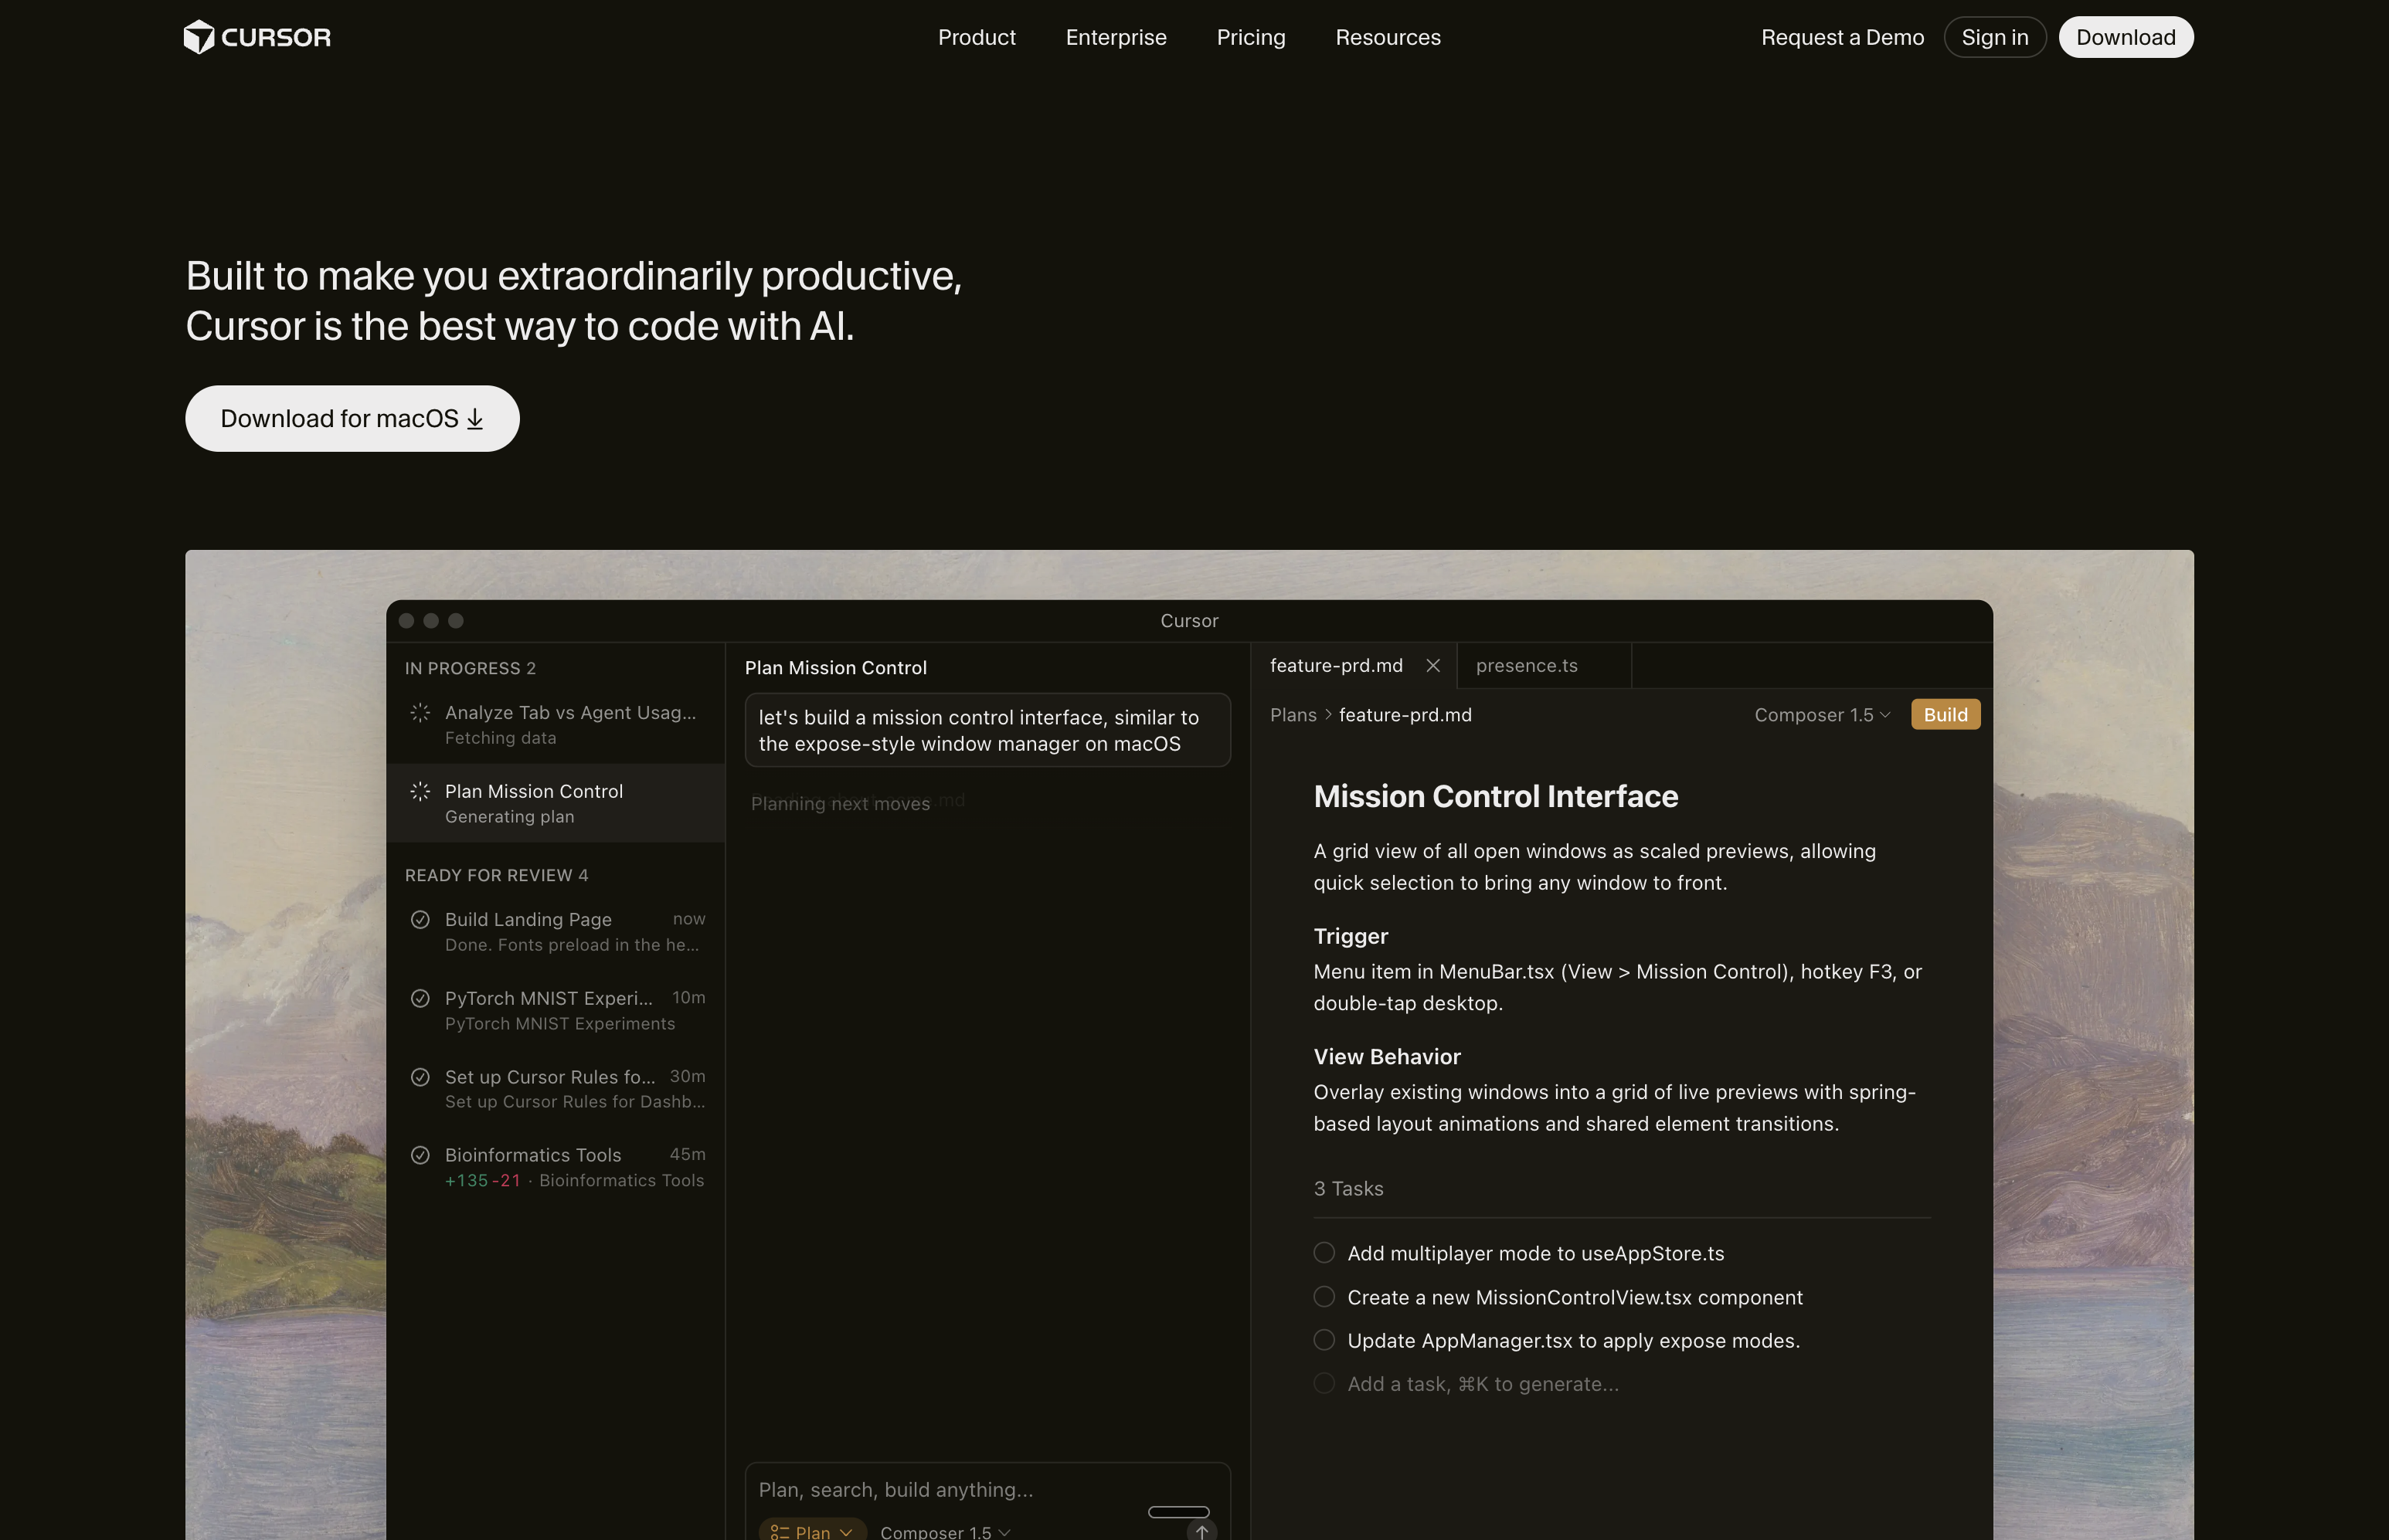Check the Create MissionControlView.tsx task circle
Screen dimensions: 2389x1540
pyautogui.click(x=1323, y=1296)
